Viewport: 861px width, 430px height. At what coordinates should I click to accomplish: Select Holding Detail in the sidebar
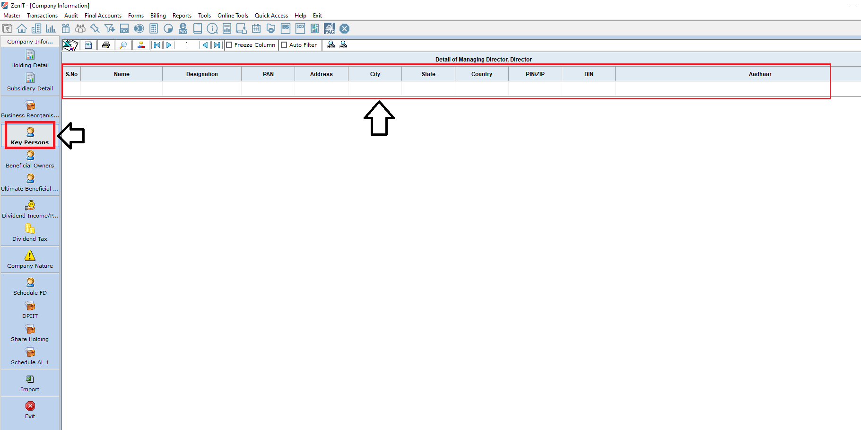pyautogui.click(x=30, y=59)
